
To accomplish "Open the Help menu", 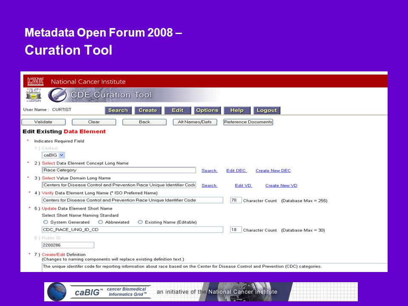I will pos(237,110).
